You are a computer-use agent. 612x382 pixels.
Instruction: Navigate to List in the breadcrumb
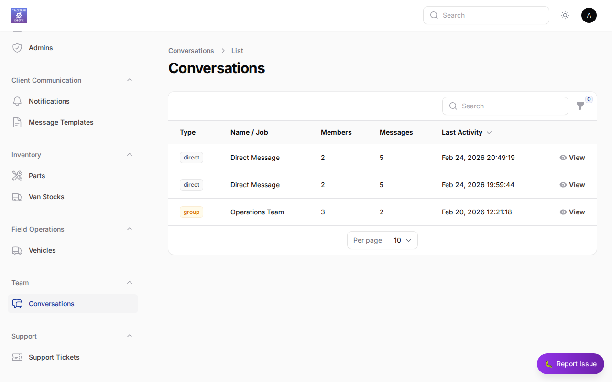point(237,51)
